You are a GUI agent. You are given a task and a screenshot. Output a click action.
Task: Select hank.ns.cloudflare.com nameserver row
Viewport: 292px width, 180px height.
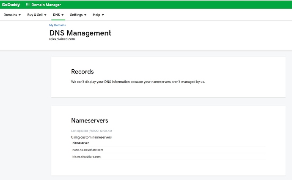pyautogui.click(x=168, y=150)
